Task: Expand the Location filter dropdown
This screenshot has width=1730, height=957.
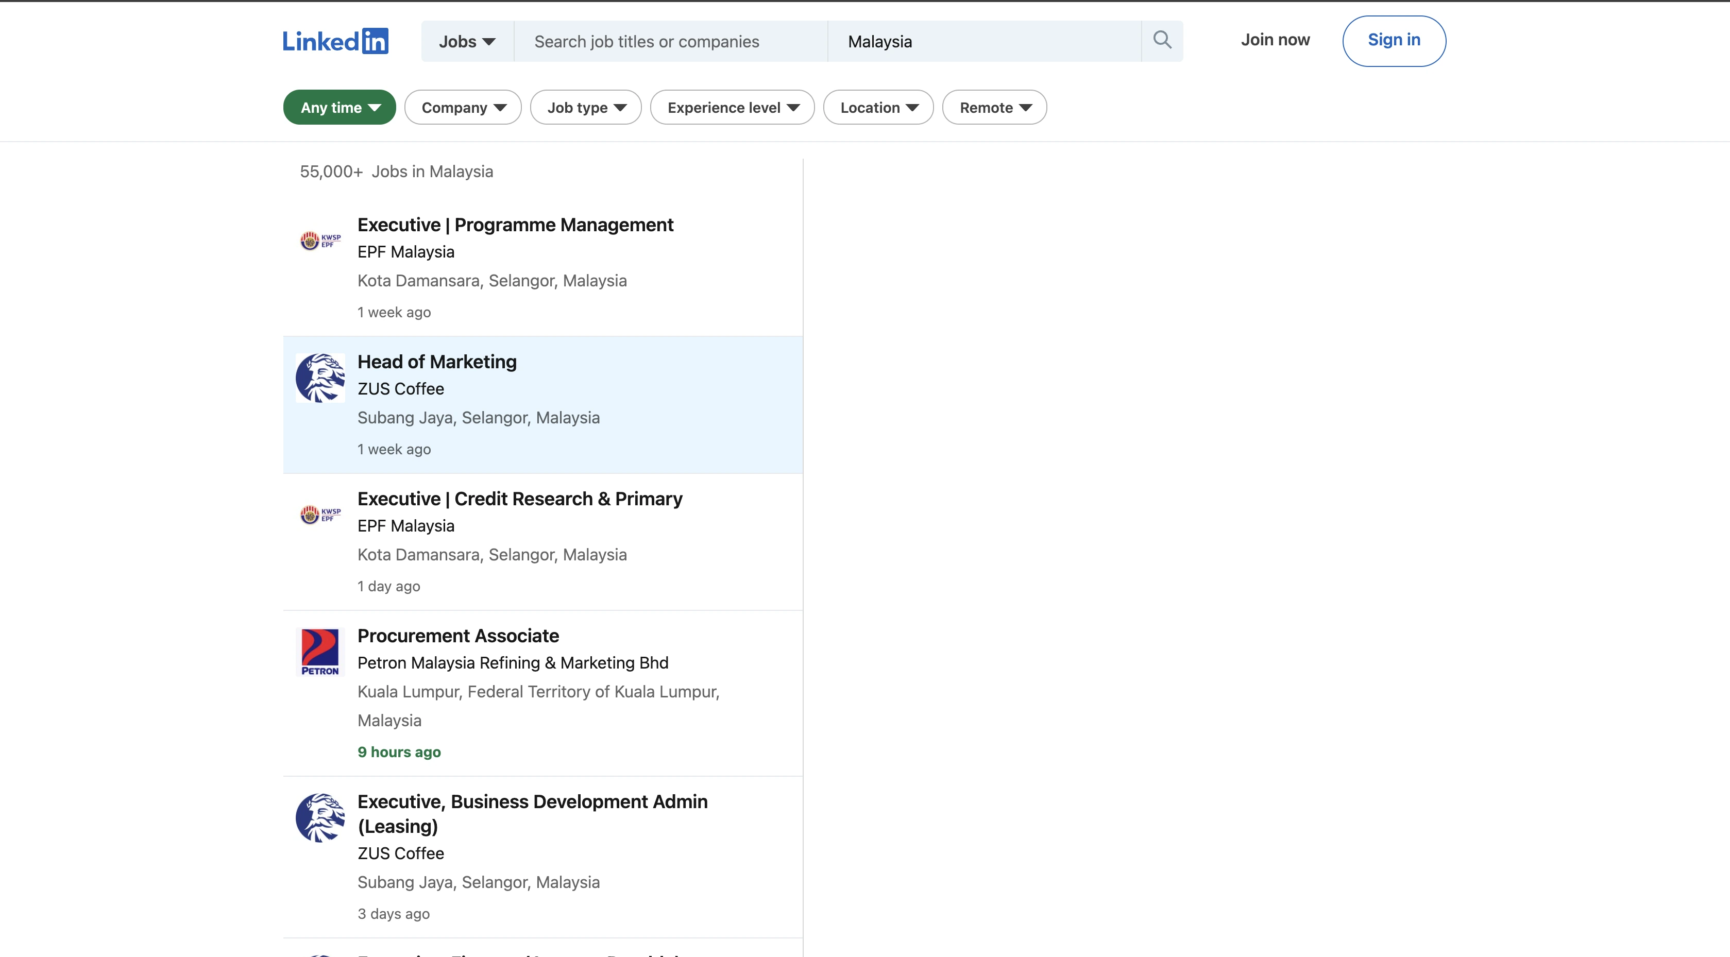Action: click(878, 108)
